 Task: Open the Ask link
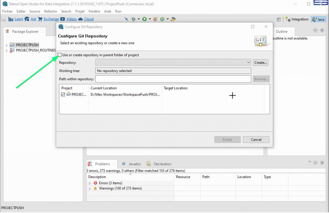click(x=33, y=19)
